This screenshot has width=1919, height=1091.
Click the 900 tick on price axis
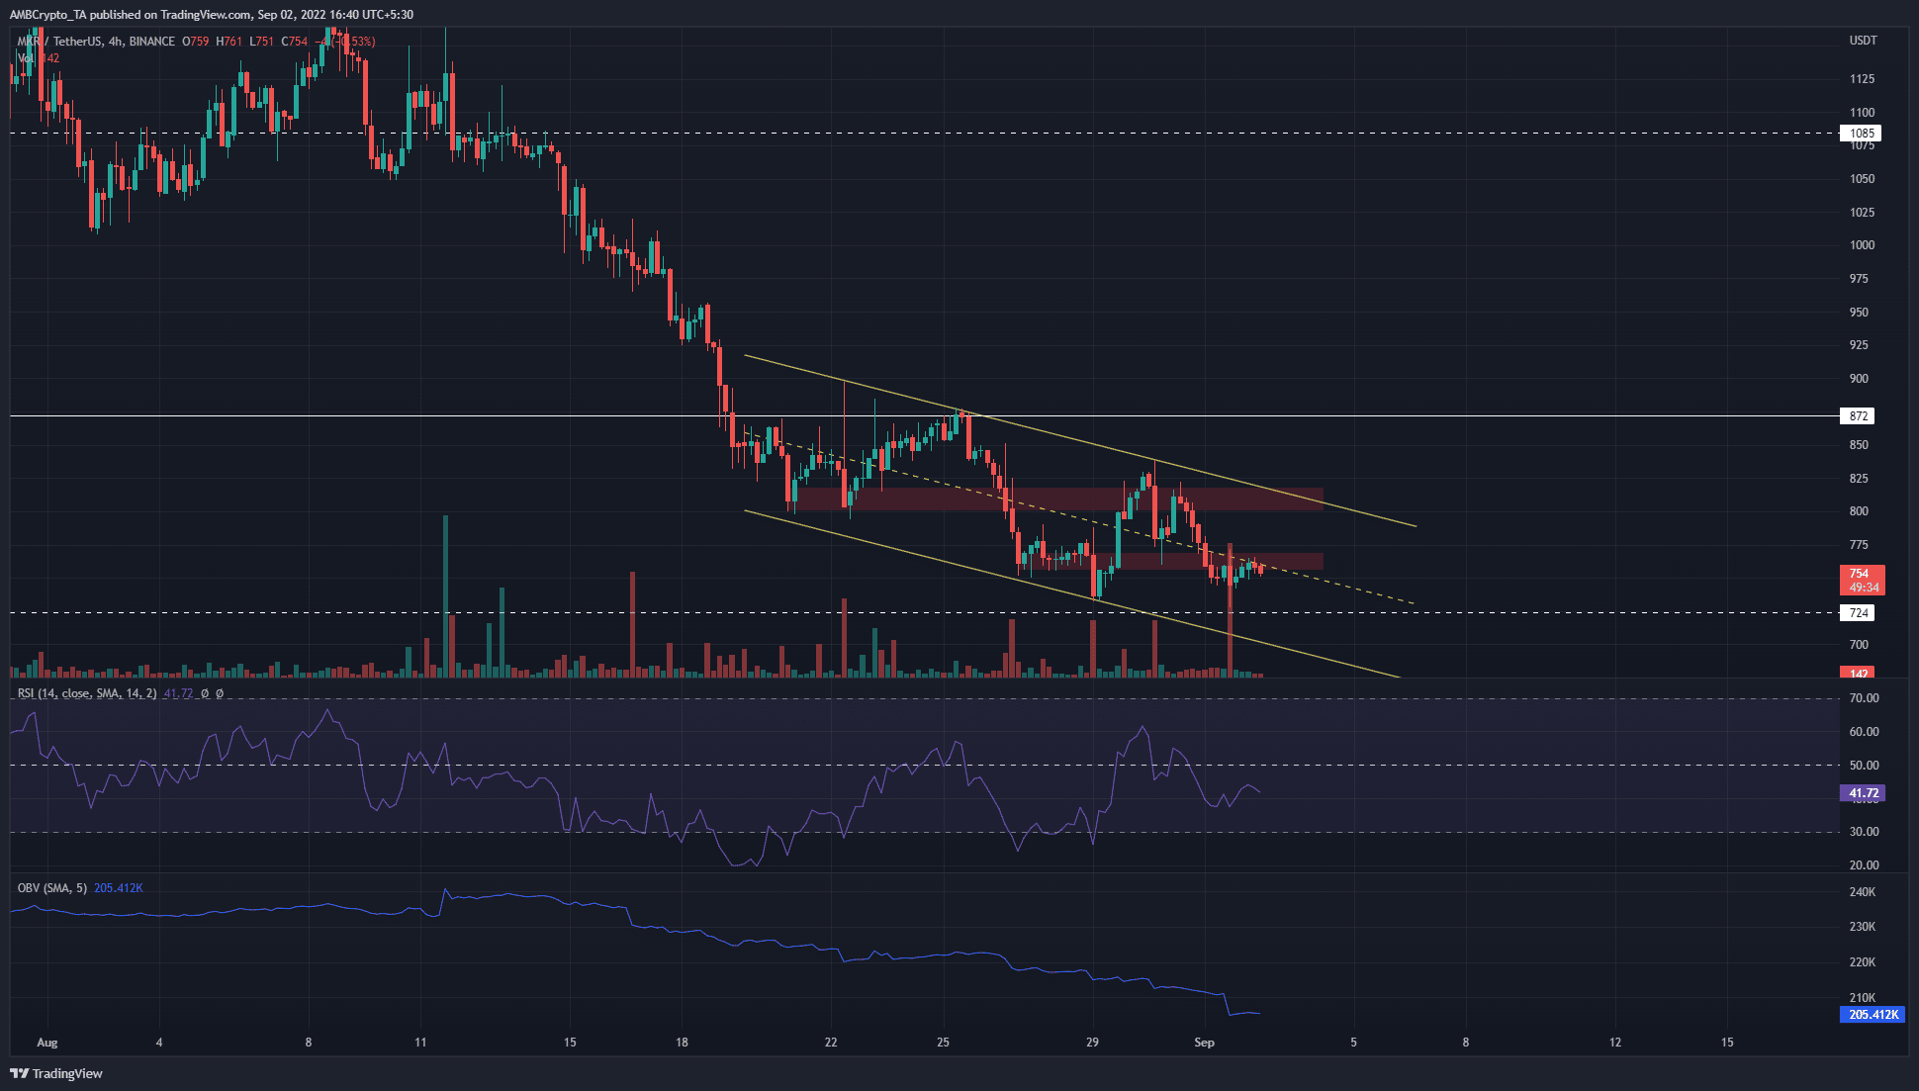click(x=1859, y=379)
